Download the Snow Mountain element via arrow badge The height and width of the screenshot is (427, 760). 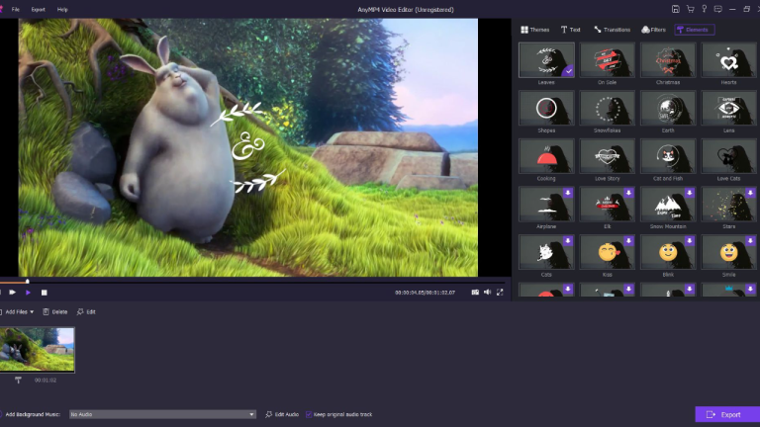click(x=689, y=193)
